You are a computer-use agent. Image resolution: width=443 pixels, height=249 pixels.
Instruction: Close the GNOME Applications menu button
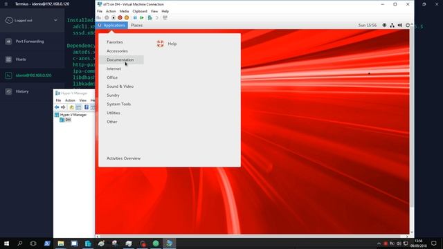pos(111,25)
